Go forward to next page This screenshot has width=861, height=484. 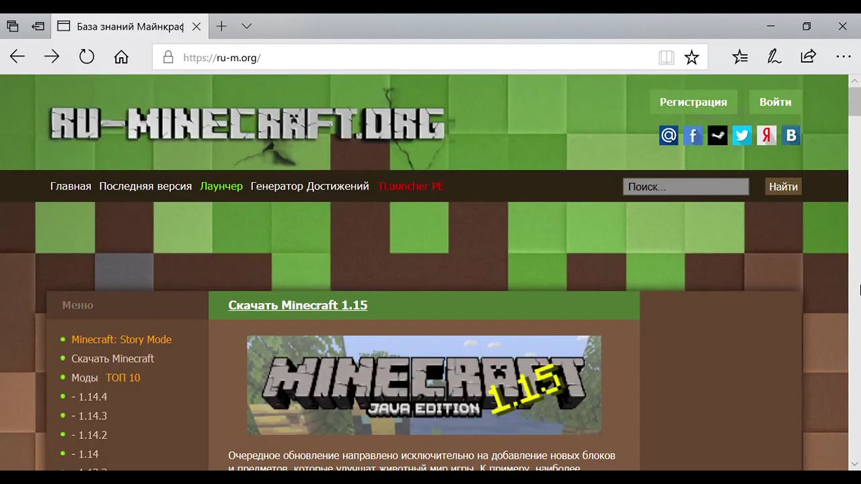coord(52,57)
